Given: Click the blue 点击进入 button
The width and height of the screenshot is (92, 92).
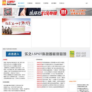Looking at the screenshot, I should (x=14, y=54).
